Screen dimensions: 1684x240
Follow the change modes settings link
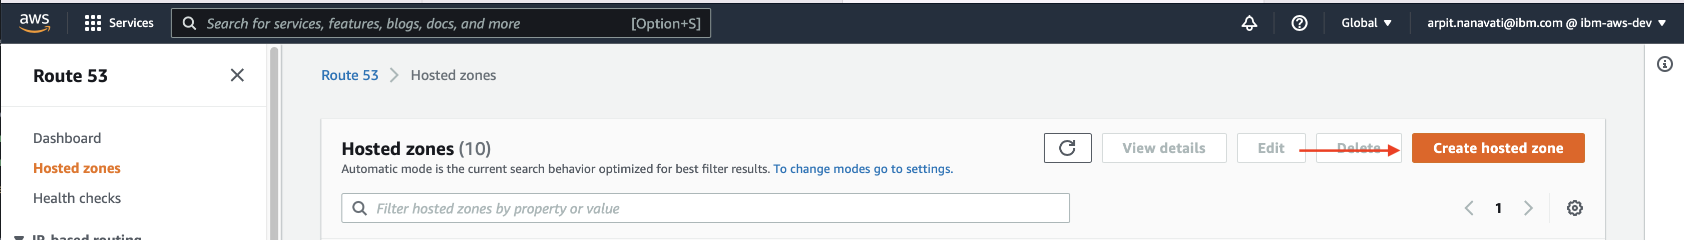863,169
